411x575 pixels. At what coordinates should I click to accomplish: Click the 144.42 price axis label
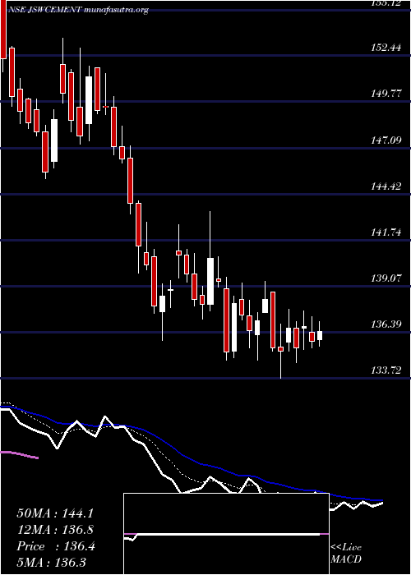(385, 186)
